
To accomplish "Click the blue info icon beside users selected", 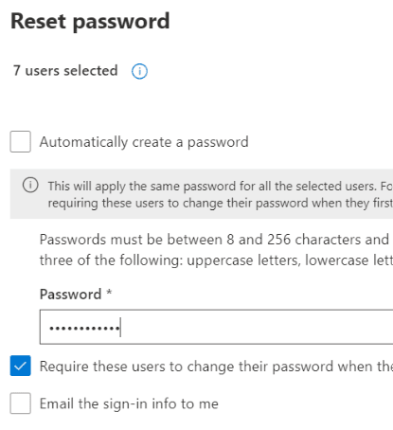I will pos(139,71).
